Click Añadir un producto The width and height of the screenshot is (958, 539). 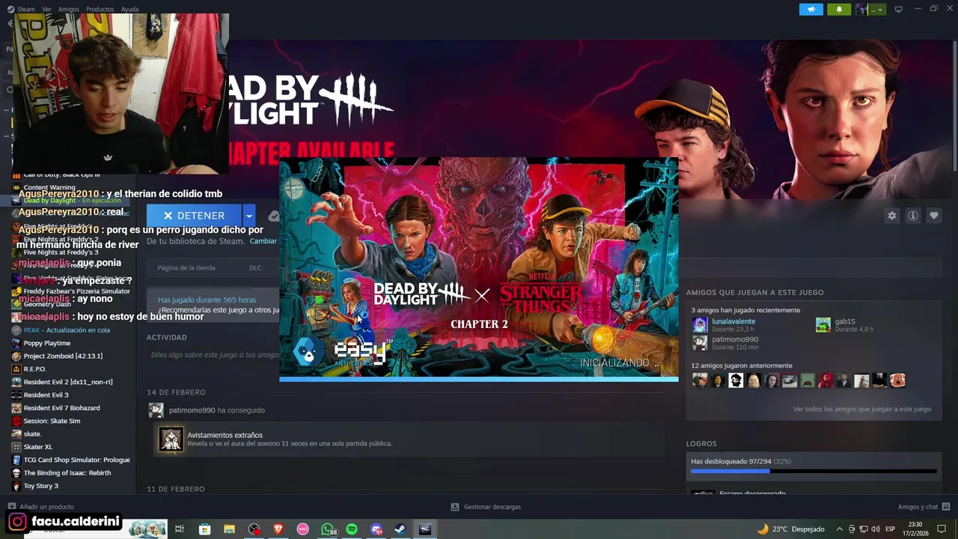click(x=40, y=507)
